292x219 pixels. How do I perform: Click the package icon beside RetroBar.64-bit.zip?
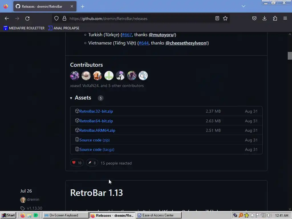click(77, 121)
